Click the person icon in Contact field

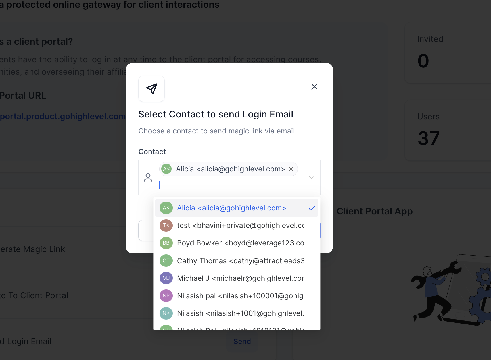[148, 177]
